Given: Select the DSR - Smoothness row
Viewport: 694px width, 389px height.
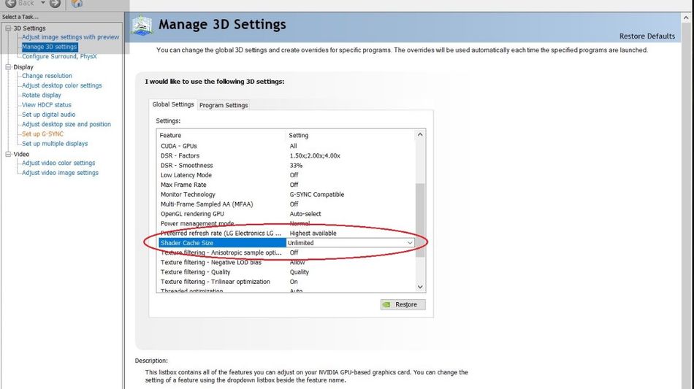Looking at the screenshot, I should click(x=286, y=166).
